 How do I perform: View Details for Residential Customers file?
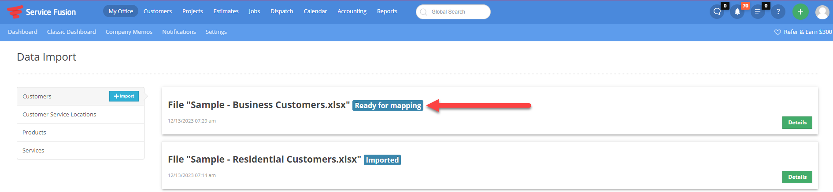797,177
